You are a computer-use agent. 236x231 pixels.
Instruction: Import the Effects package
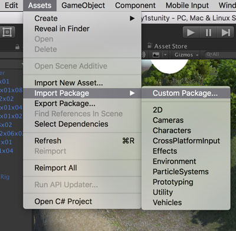pyautogui.click(x=186, y=151)
